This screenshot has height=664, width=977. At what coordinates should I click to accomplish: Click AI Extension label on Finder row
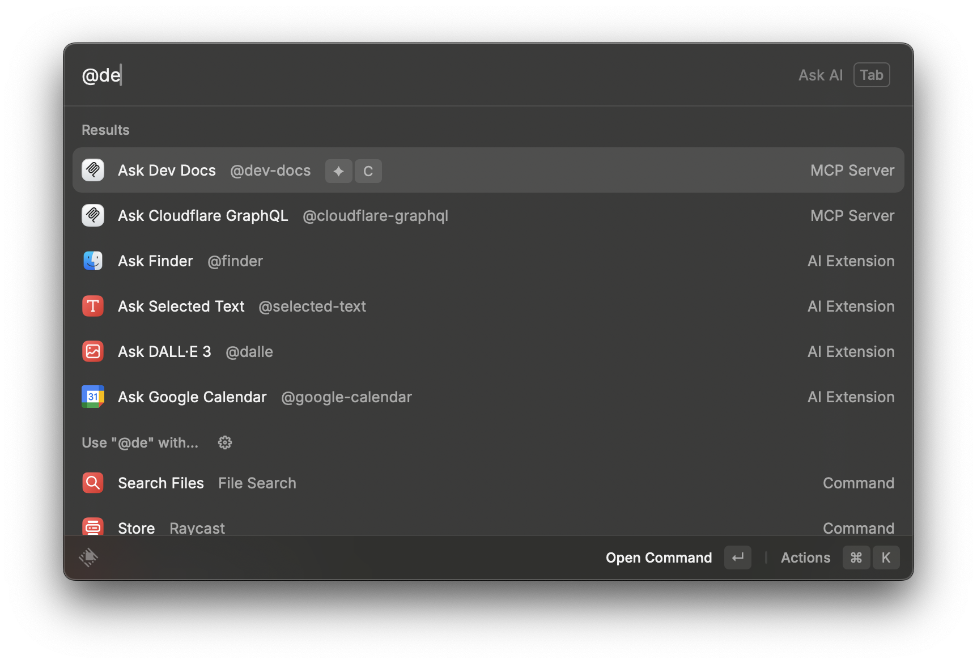point(851,261)
